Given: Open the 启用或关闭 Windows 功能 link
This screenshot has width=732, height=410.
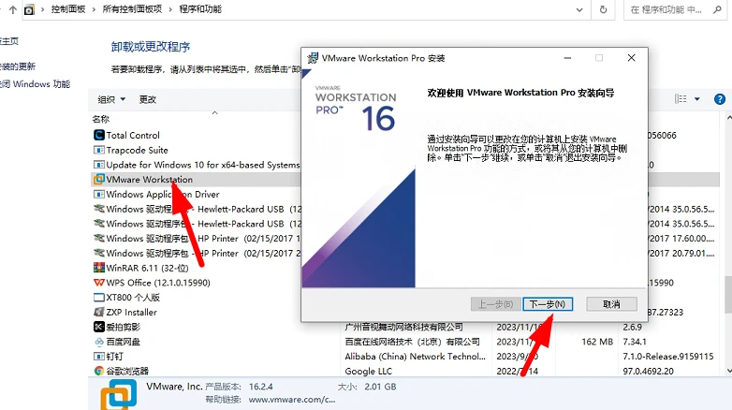Looking at the screenshot, I should 35,84.
